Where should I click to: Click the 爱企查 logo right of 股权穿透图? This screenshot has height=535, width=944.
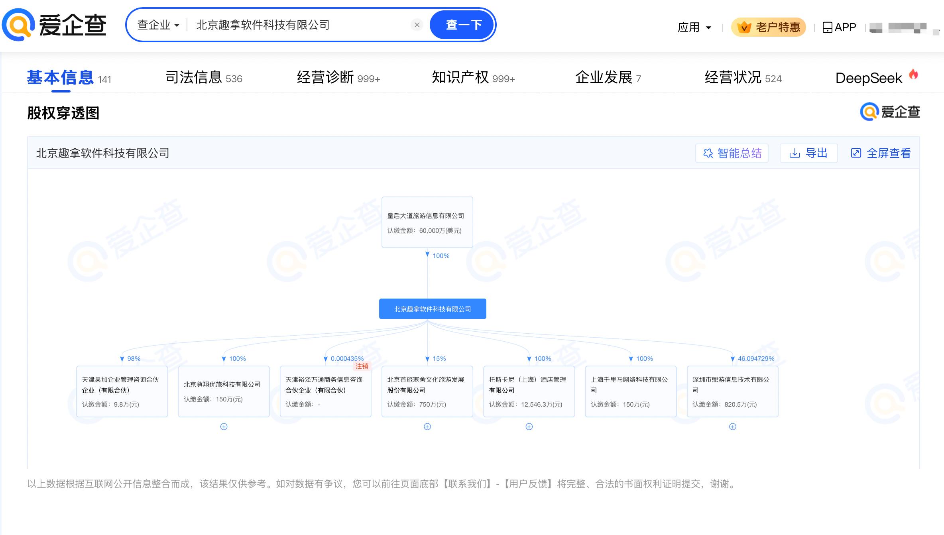[890, 112]
